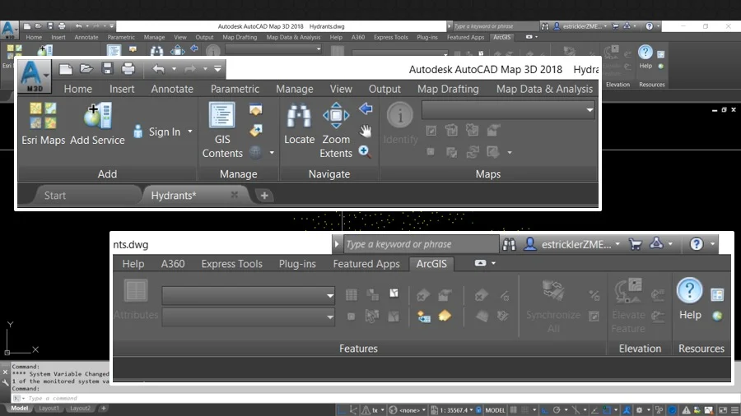The height and width of the screenshot is (416, 741).
Task: Expand the Maps combo box in the enlarged inset
Action: (x=590, y=110)
